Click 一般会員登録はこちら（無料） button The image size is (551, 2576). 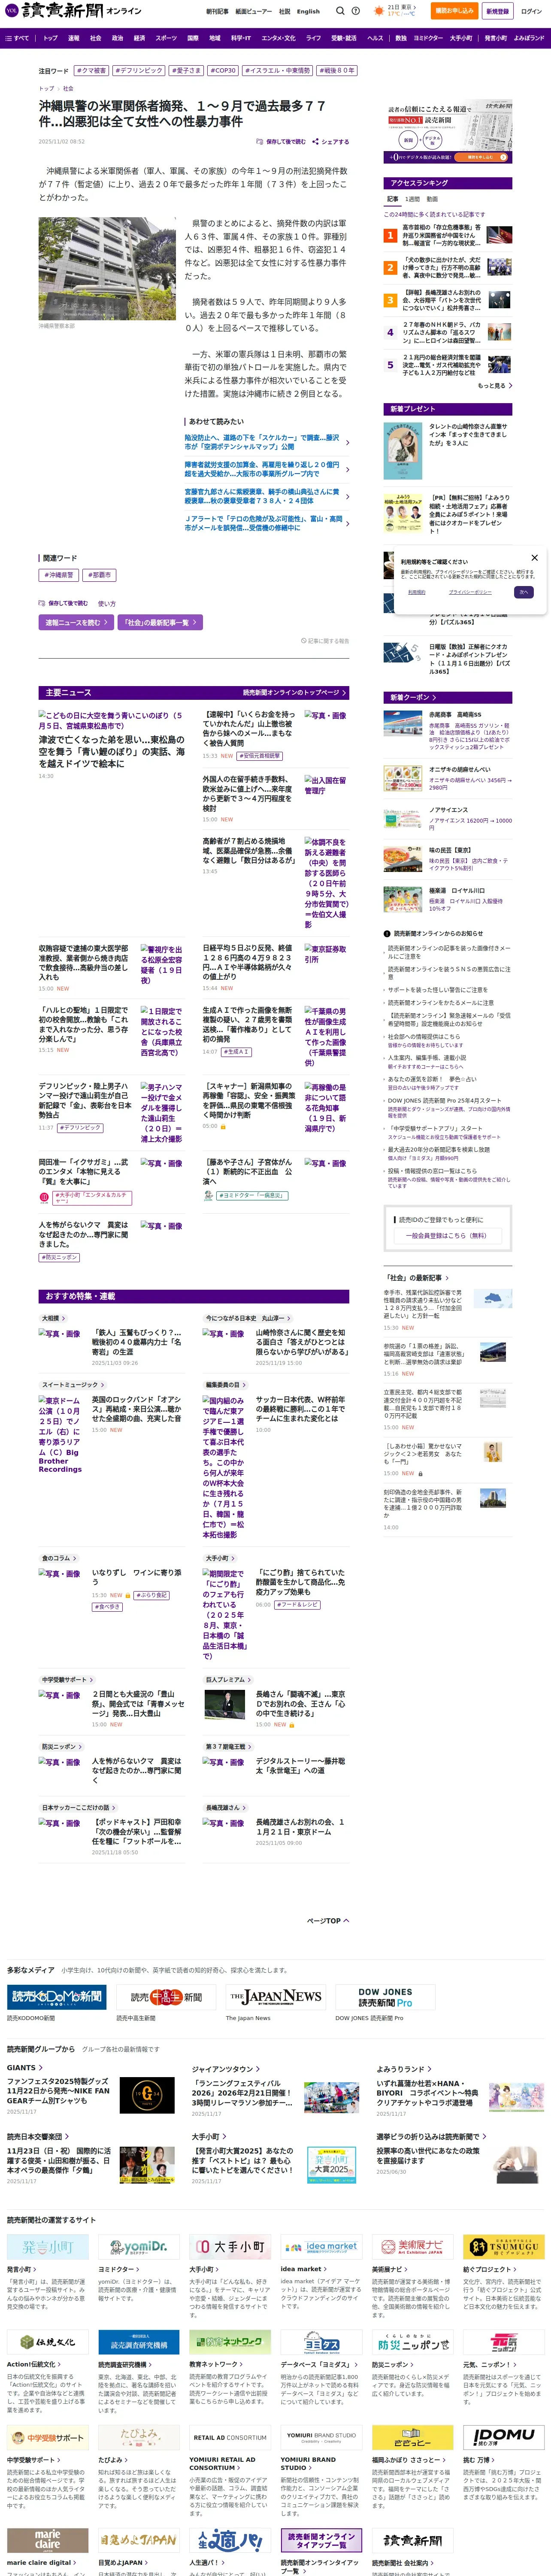447,1235
